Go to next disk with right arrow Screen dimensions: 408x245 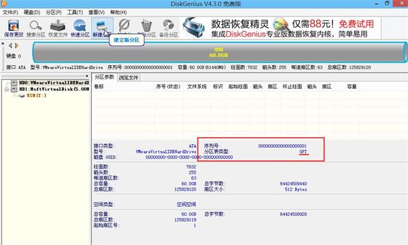(x=16, y=45)
